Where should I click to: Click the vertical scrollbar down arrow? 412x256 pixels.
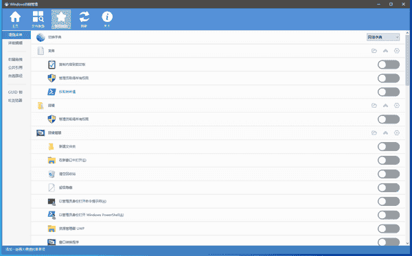tap(407, 243)
